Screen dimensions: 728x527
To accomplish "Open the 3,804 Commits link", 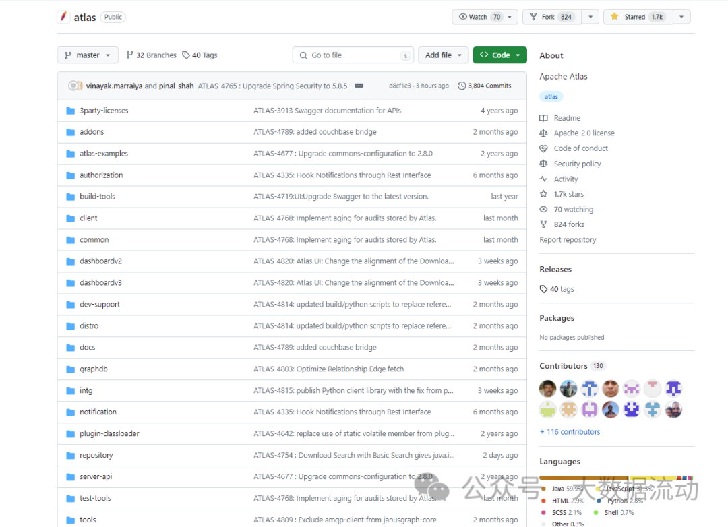I will tap(485, 86).
